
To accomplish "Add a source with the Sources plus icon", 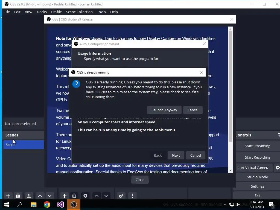I will [65, 196].
